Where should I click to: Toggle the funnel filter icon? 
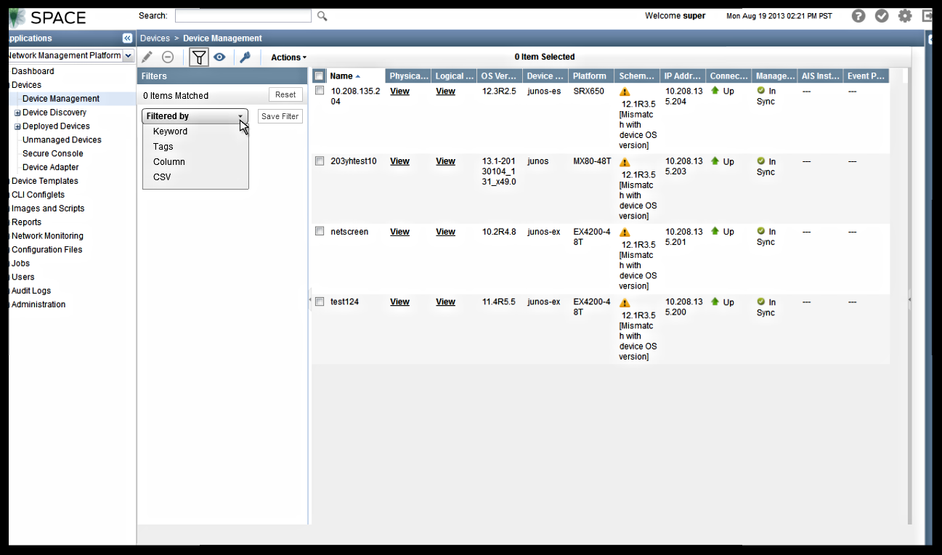pyautogui.click(x=198, y=57)
